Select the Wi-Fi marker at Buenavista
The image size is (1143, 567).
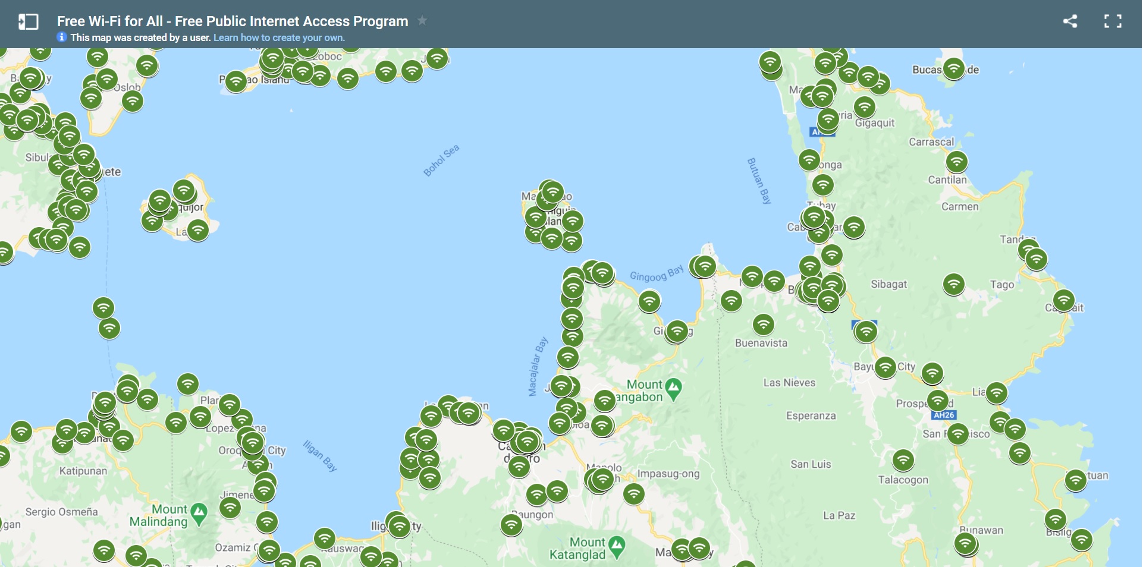coord(764,325)
